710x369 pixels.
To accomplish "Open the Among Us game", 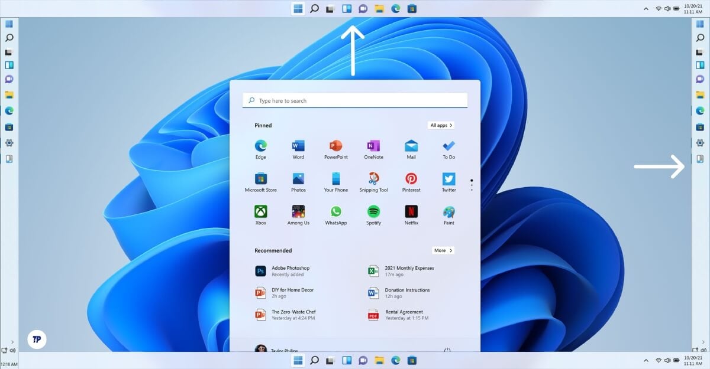I will pos(298,215).
